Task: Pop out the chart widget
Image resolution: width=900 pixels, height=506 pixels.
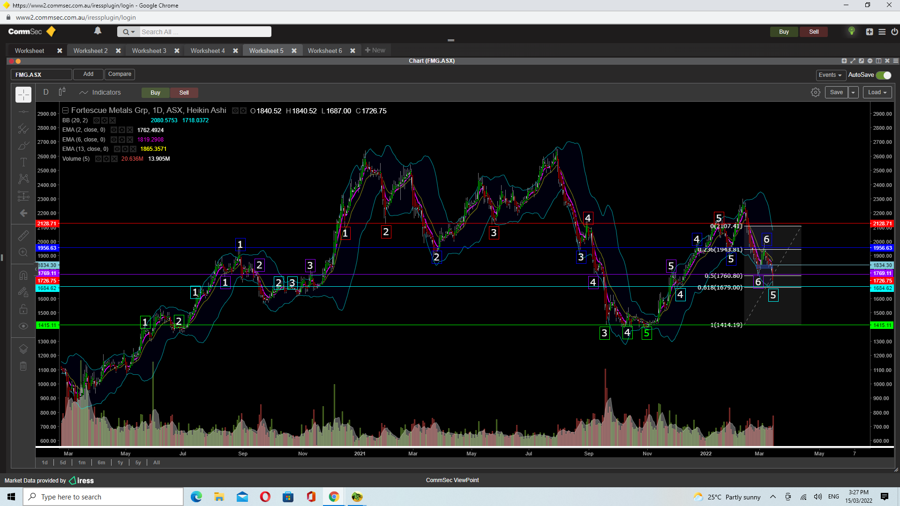Action: [x=861, y=61]
